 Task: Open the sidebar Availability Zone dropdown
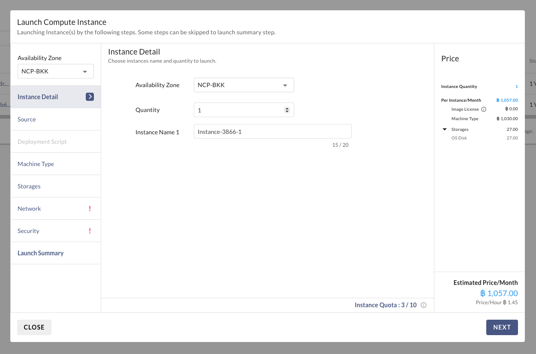pyautogui.click(x=56, y=71)
